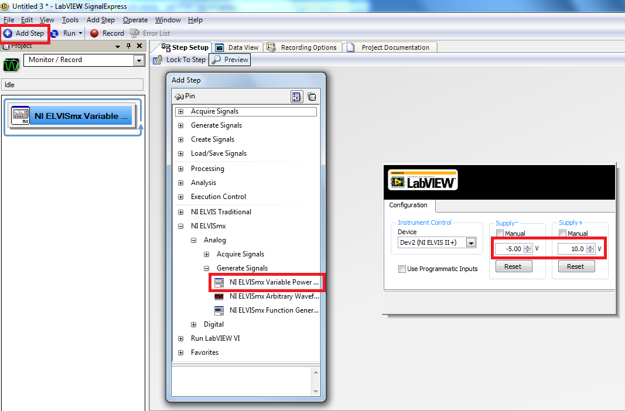Expand the Create Signals category
The width and height of the screenshot is (625, 411).
(180, 139)
